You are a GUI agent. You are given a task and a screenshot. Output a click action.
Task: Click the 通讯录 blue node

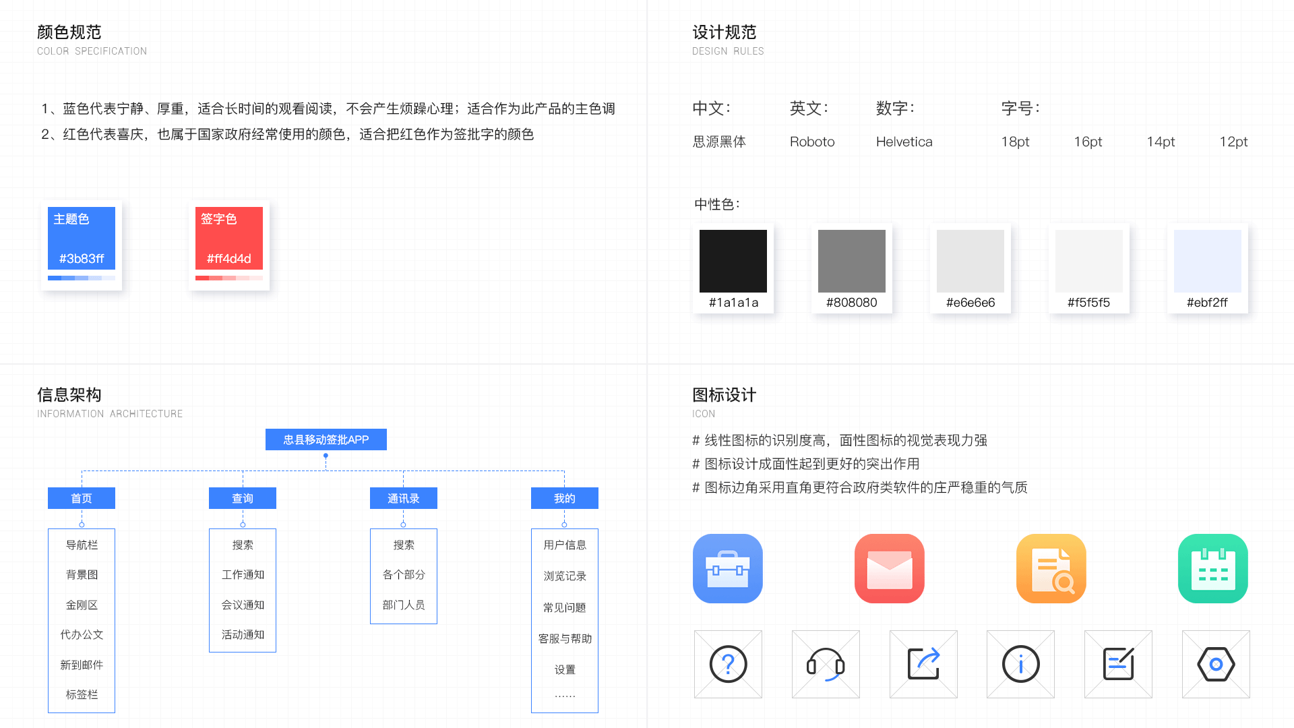(x=404, y=498)
